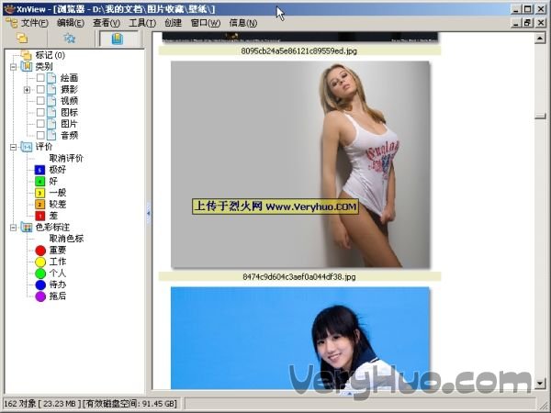
Task: Enable the 音频 category checkbox
Action: pyautogui.click(x=40, y=135)
